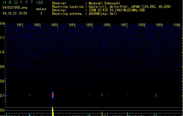The image size is (183, 116).
Task: Click the HROFFT 1.0.0 program title
Action: (23, 2)
